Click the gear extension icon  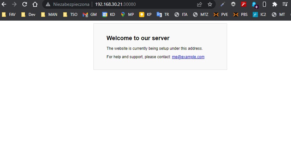point(233,4)
